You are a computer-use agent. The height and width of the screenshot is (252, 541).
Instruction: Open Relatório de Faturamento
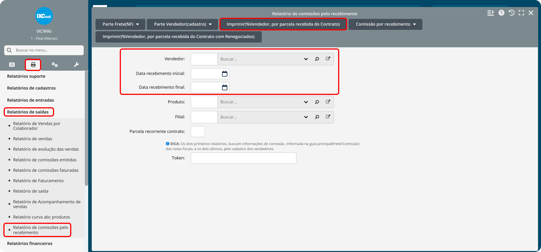pyautogui.click(x=38, y=181)
